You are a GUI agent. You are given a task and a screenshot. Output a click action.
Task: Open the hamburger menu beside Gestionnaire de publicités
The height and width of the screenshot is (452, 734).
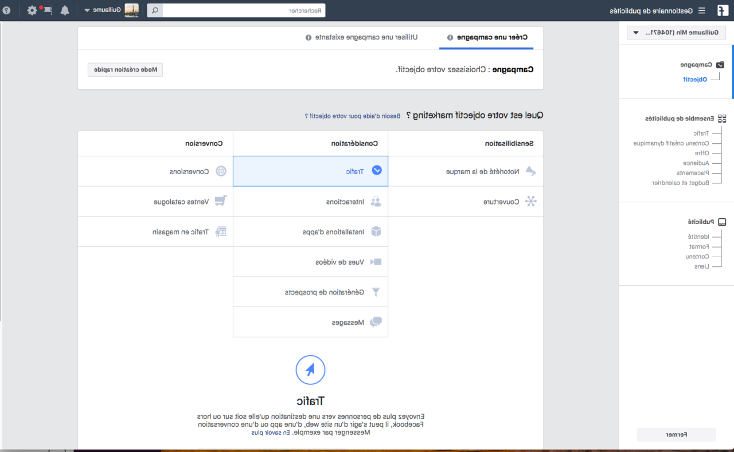(x=701, y=10)
